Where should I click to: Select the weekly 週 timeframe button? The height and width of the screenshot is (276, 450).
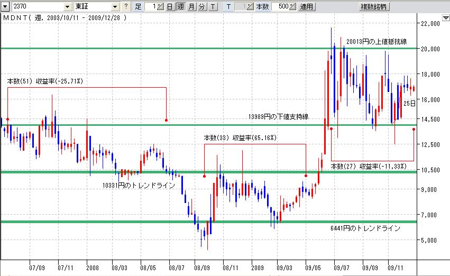pos(180,7)
